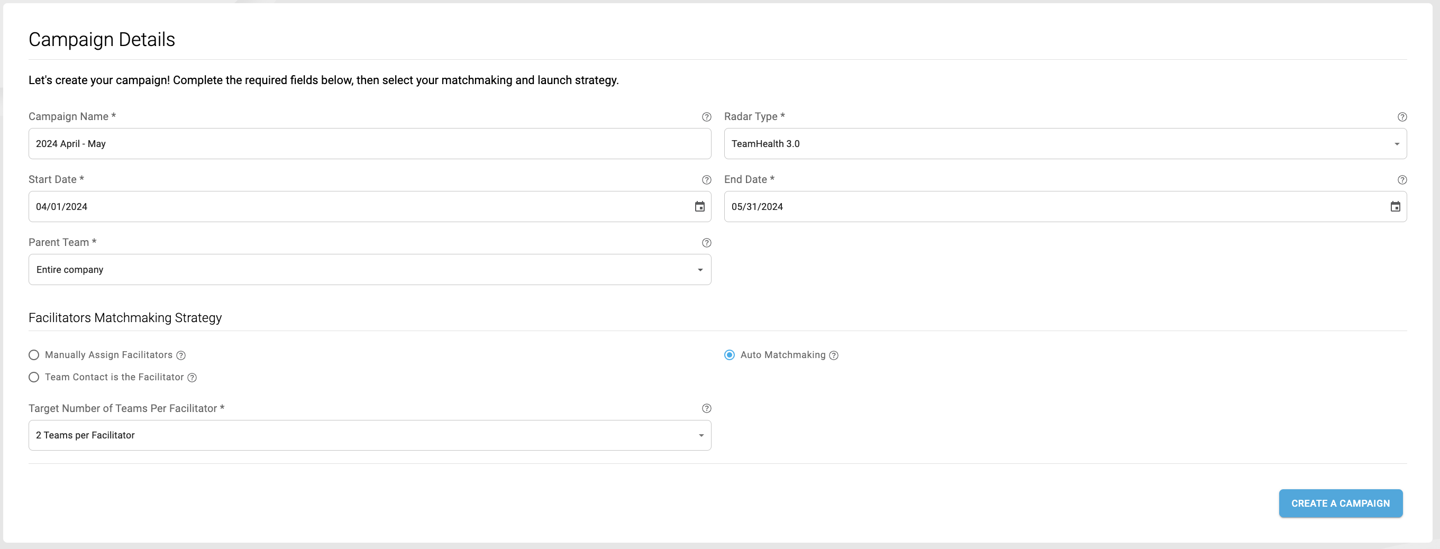Open the Teams per Facilitator dropdown

click(369, 435)
